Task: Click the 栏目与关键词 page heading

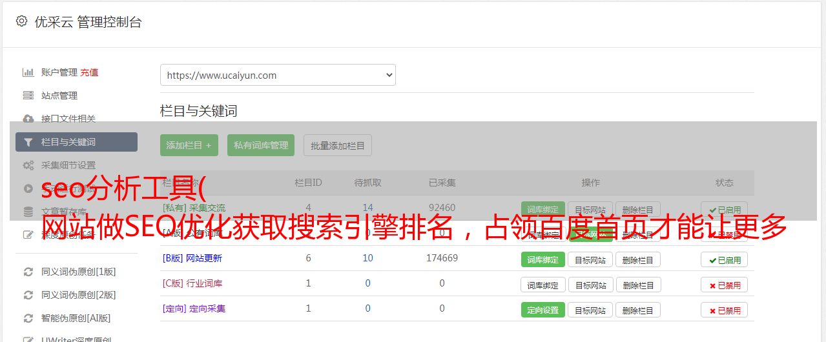Action: [x=198, y=111]
